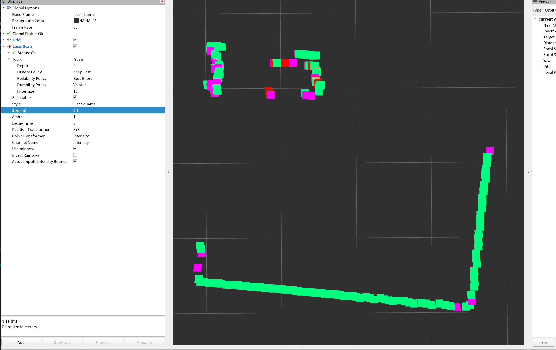Click the Background Color swatch
The height and width of the screenshot is (350, 556).
pyautogui.click(x=76, y=21)
